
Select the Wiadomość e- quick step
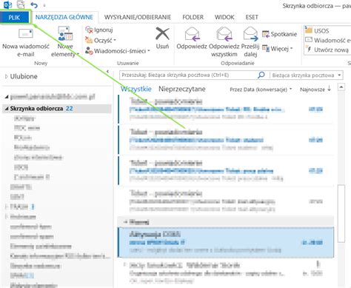328,40
